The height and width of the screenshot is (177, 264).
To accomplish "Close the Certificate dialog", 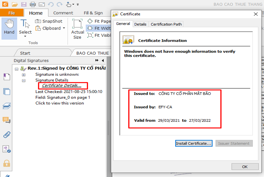I will pos(255,14).
